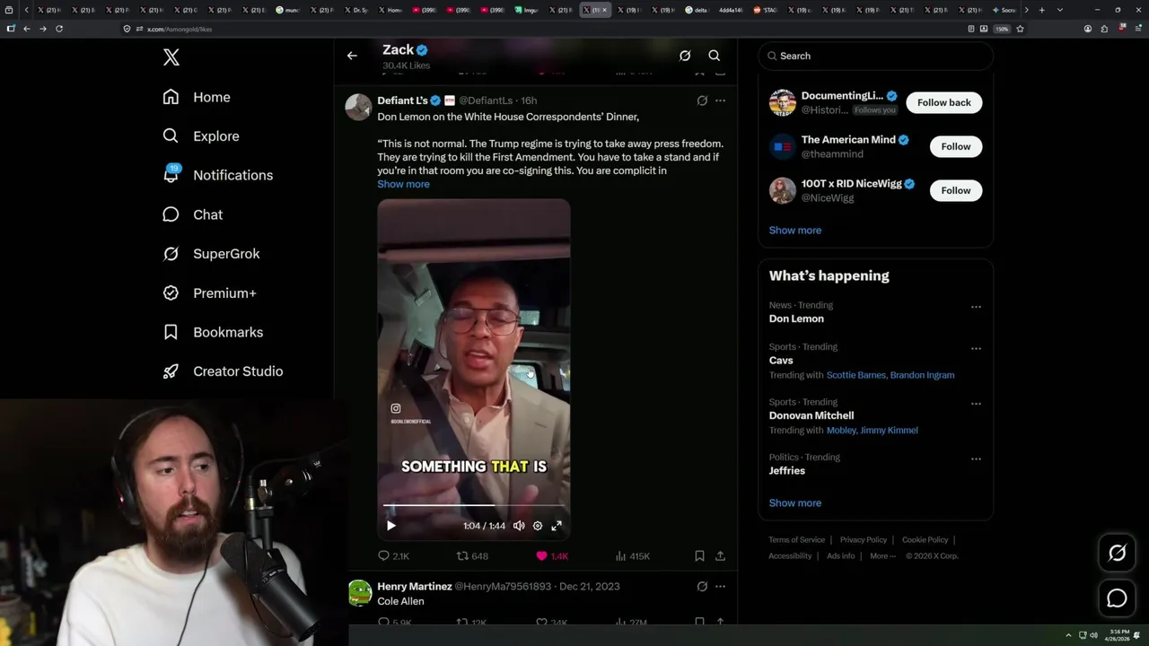Screen dimensions: 1149x646
Task: Unlike Defiant L's post heart
Action: click(551, 556)
